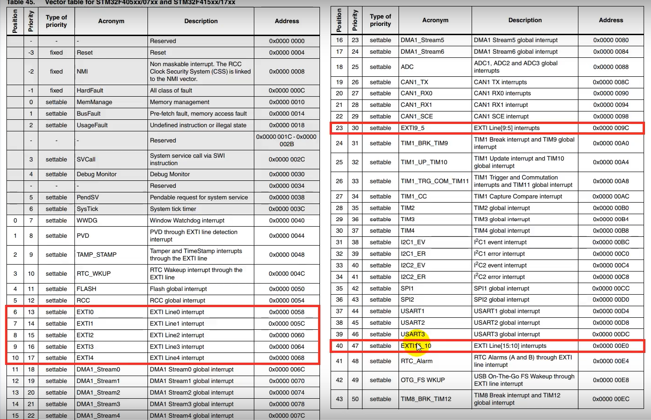The width and height of the screenshot is (651, 420).
Task: Select 'All class of fault' description
Action: (x=171, y=90)
